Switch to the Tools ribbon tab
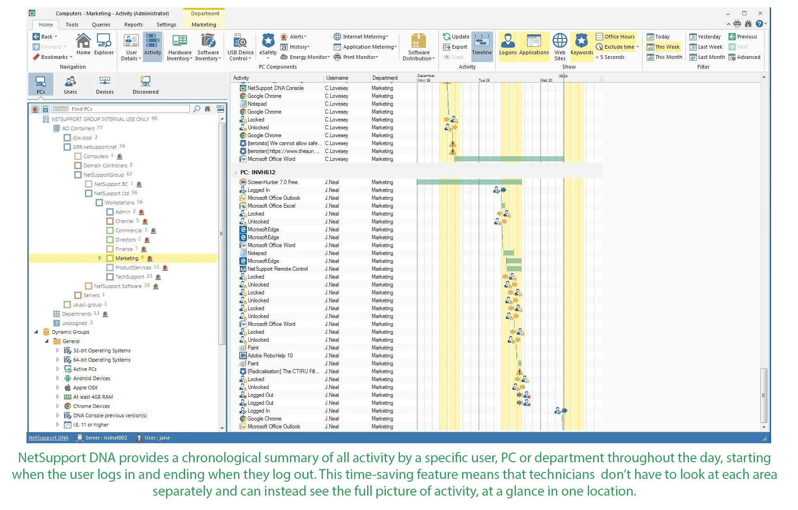The width and height of the screenshot is (798, 510). [x=72, y=25]
